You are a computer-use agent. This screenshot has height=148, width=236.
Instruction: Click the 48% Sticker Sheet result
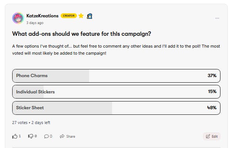pyautogui.click(x=212, y=108)
